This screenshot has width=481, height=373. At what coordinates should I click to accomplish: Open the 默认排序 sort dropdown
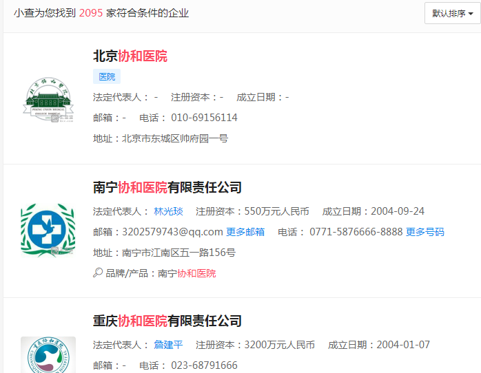(x=453, y=13)
